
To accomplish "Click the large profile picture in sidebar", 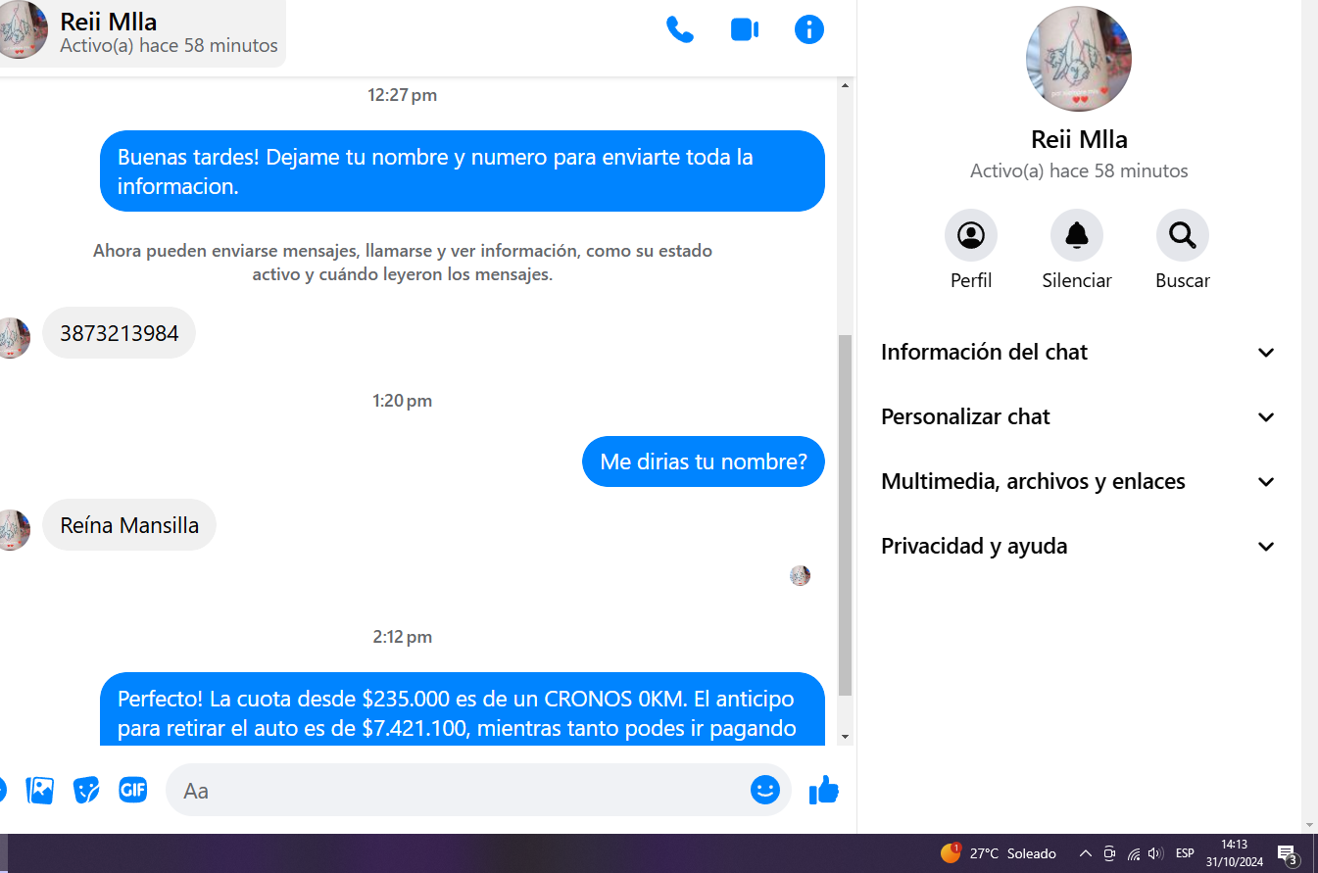I will 1078,60.
